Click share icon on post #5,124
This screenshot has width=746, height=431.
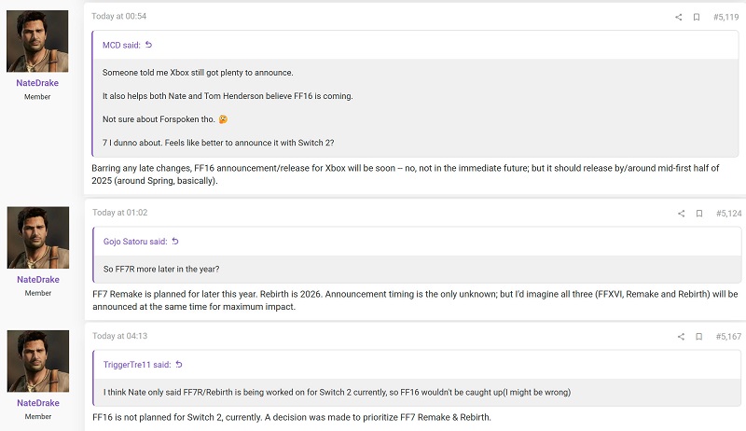coord(682,214)
